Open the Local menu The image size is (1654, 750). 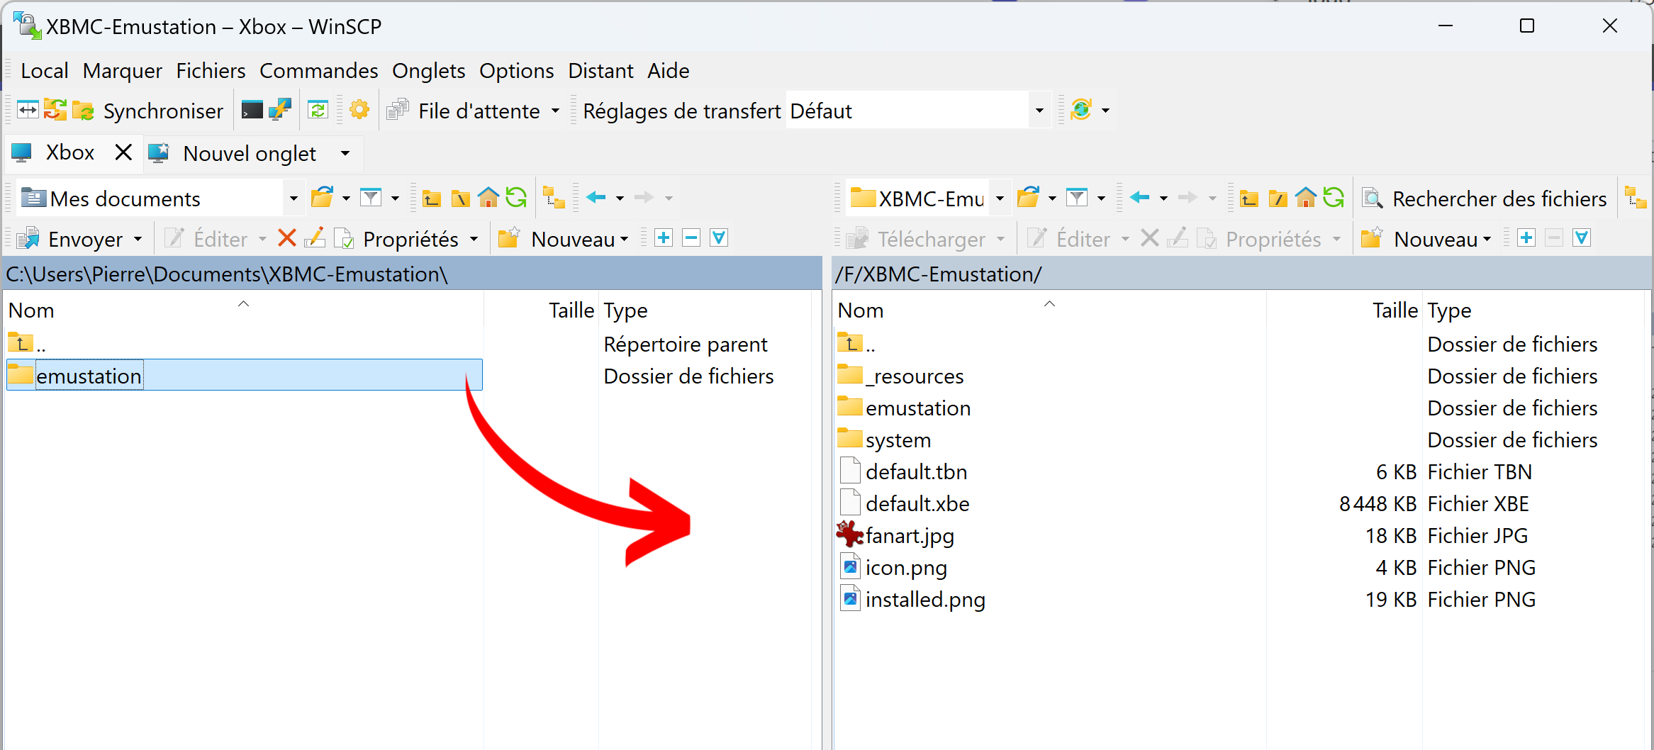(45, 71)
